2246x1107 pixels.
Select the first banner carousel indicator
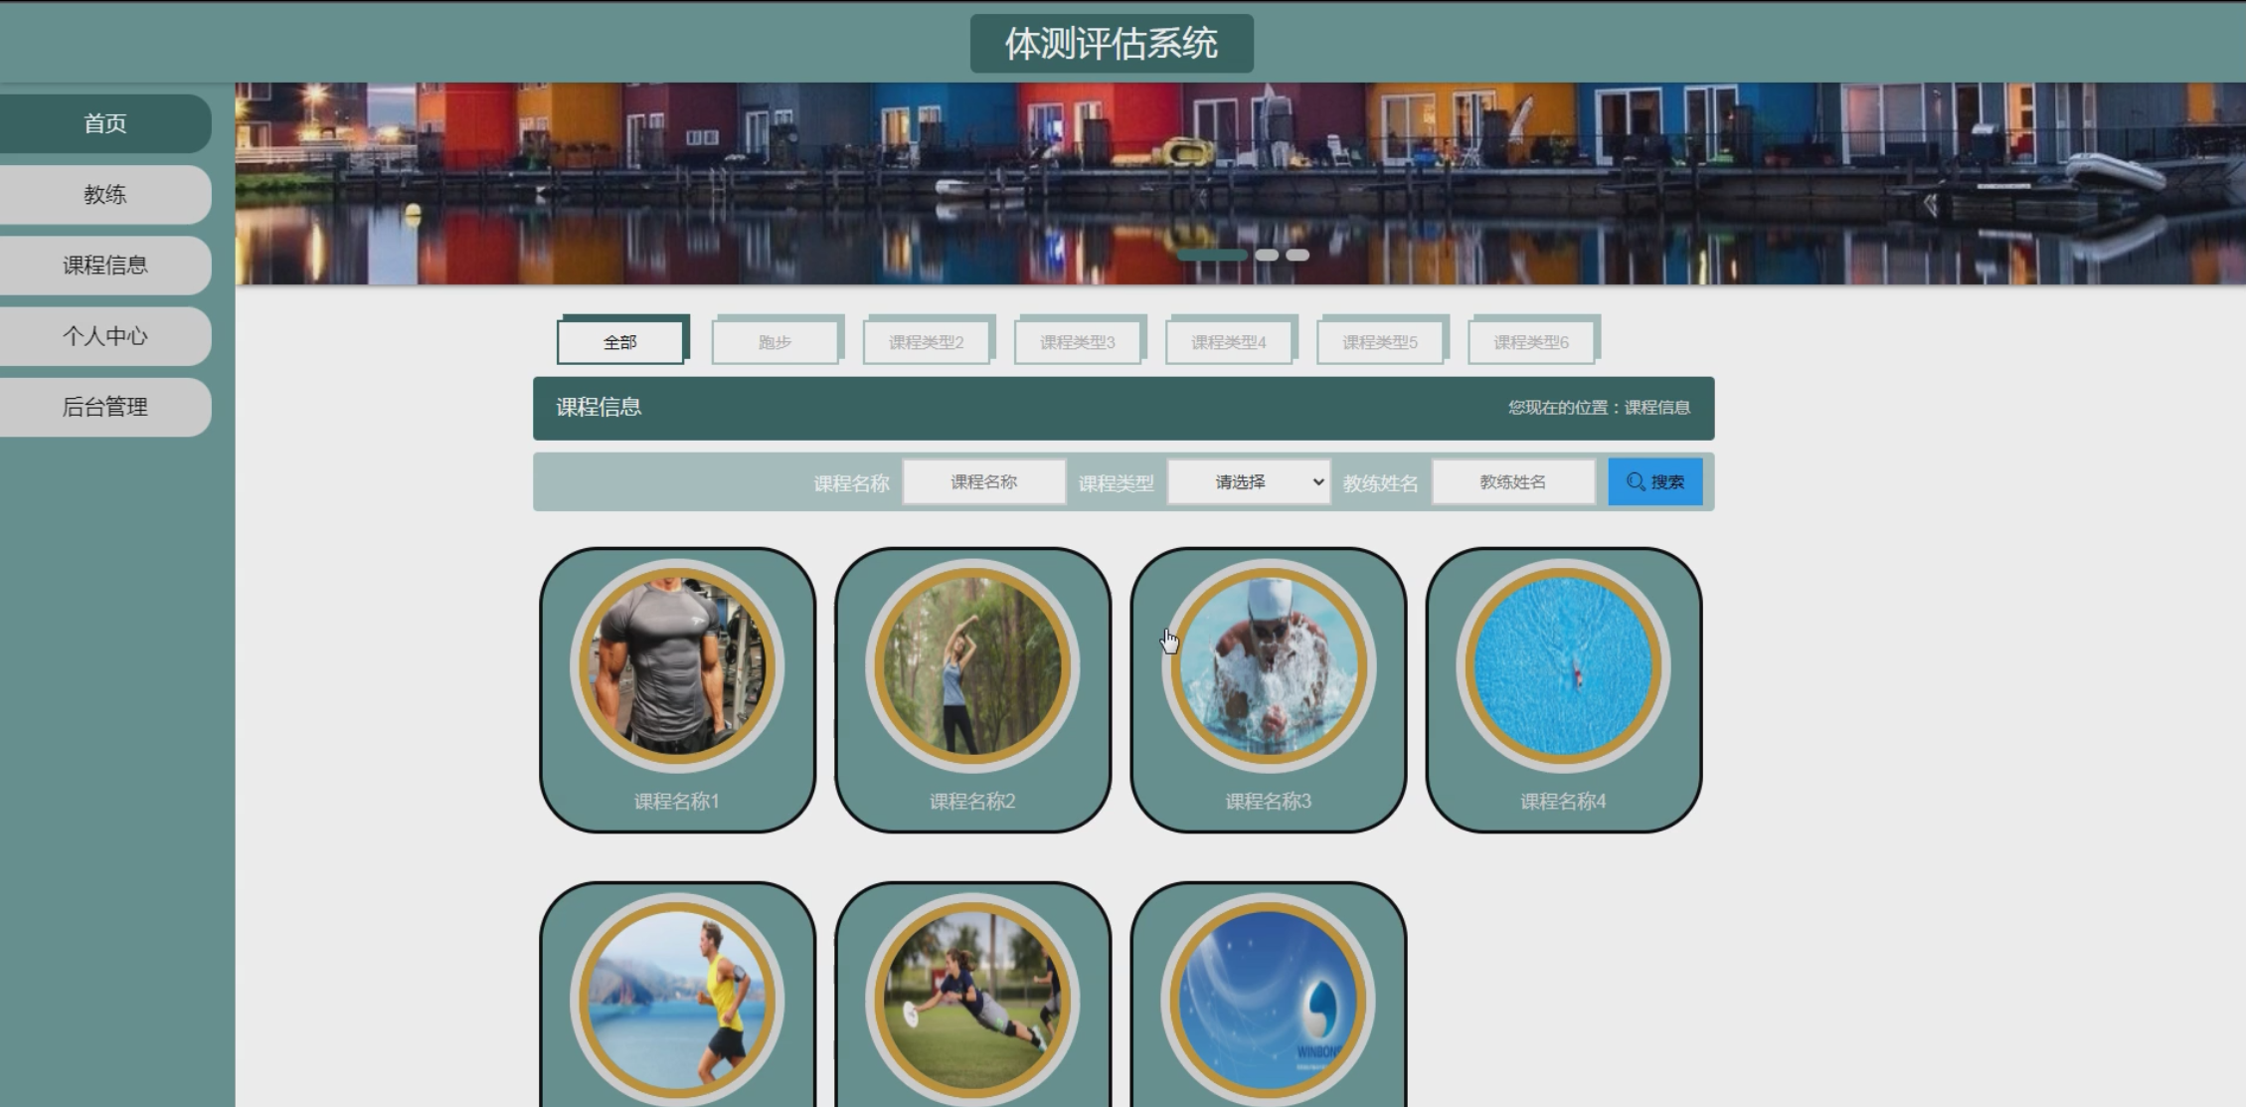[1212, 256]
